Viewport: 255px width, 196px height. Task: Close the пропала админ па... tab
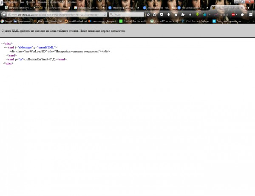click(103, 8)
